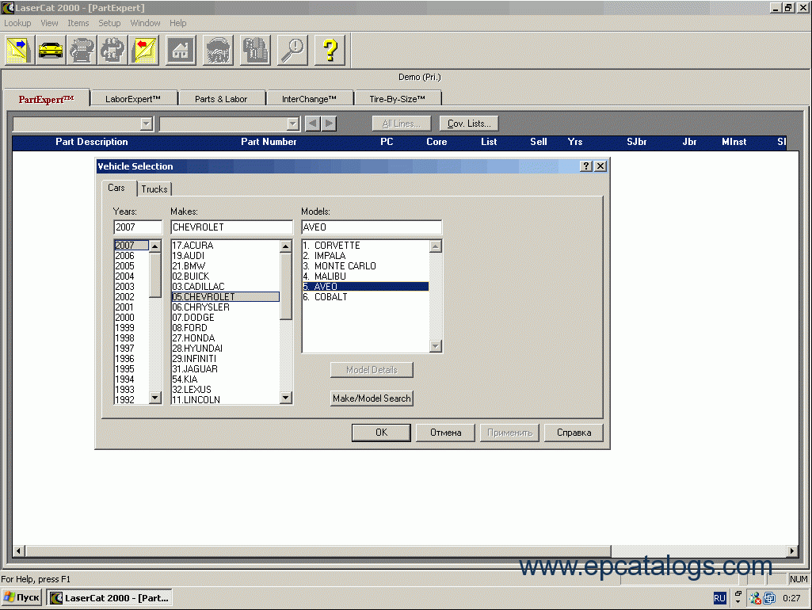The height and width of the screenshot is (610, 812).
Task: Click the yellow question mark help icon
Action: pyautogui.click(x=330, y=50)
